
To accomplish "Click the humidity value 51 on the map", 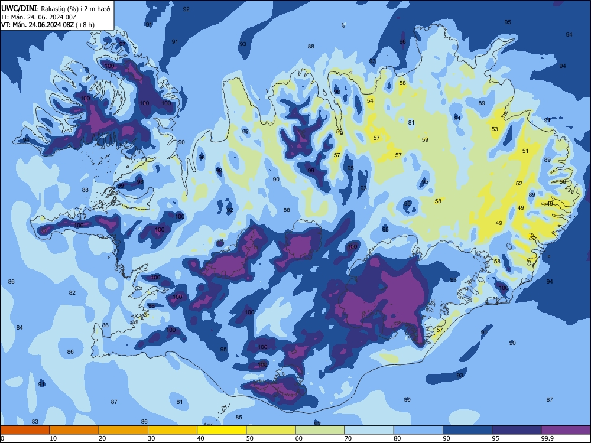I will (x=525, y=151).
